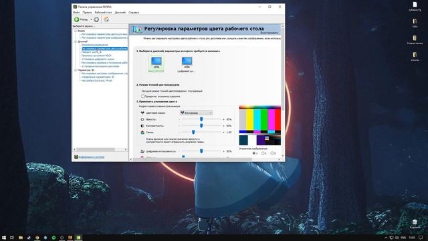This screenshot has width=428, height=241.
Task: Click the green Назад back arrow
Action: pos(77,19)
